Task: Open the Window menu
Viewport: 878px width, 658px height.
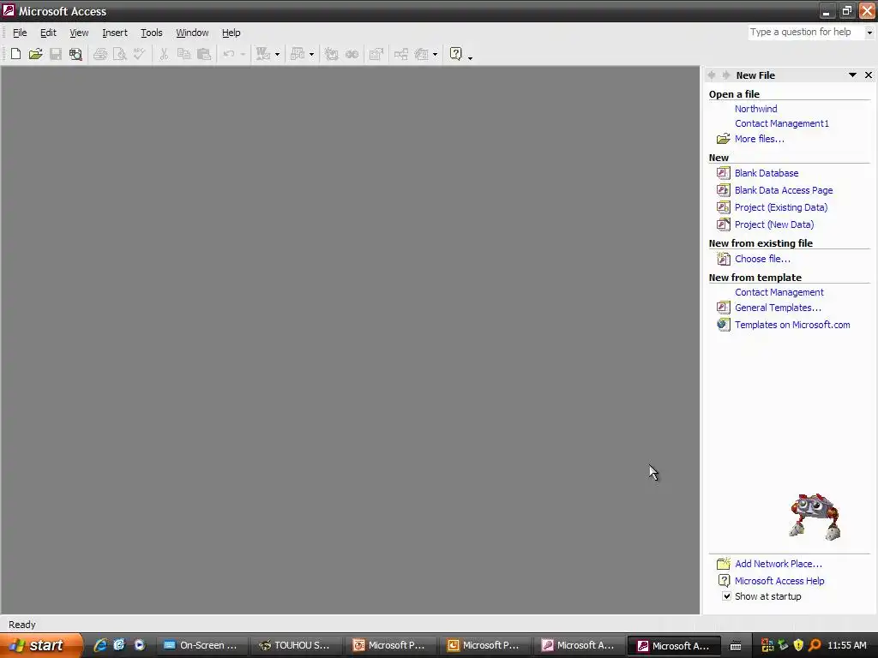Action: pos(192,33)
